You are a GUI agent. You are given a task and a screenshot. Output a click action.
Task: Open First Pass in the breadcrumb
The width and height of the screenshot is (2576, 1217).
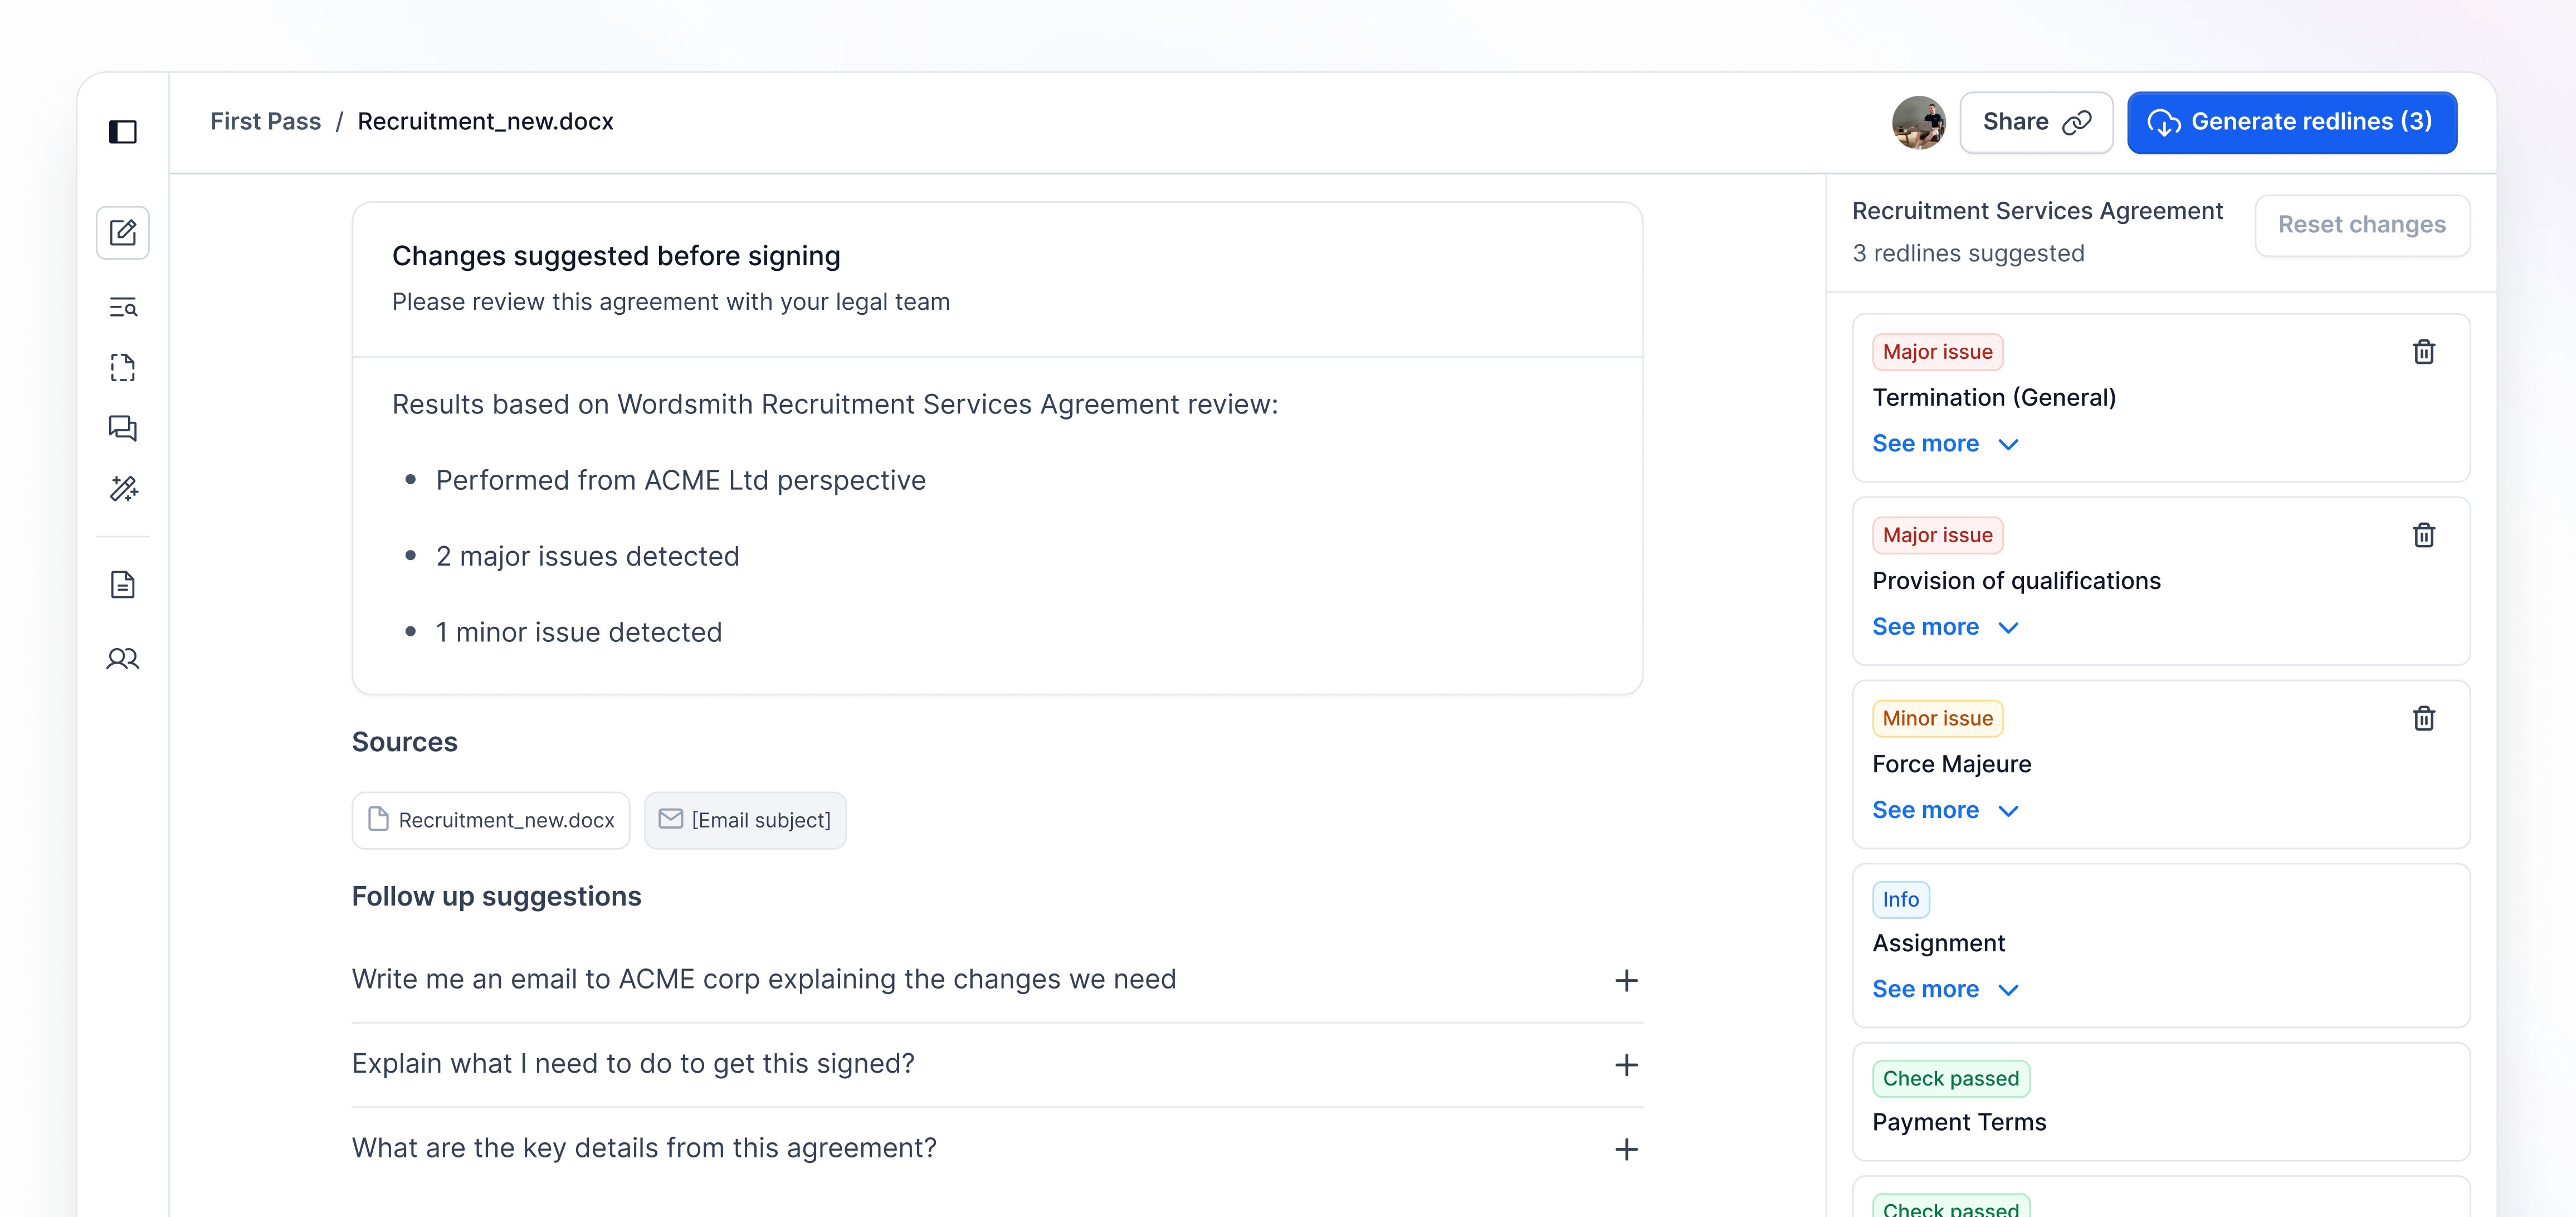pos(265,121)
